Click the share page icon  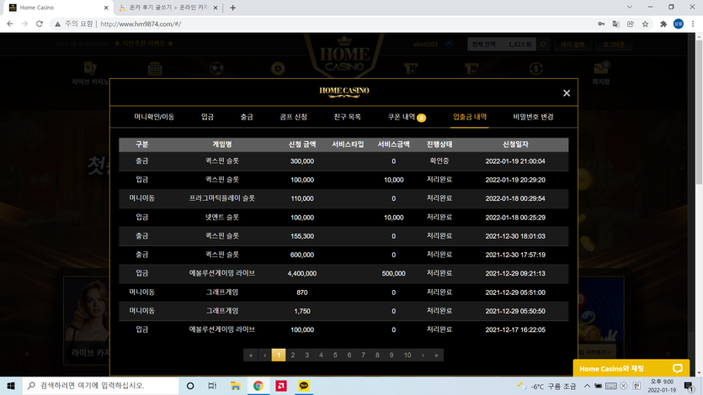[x=631, y=24]
